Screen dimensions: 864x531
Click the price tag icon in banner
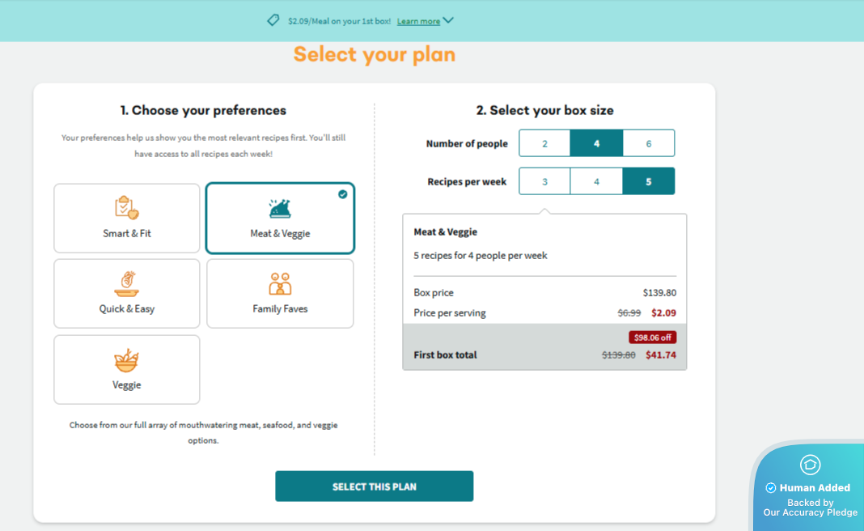pyautogui.click(x=273, y=20)
